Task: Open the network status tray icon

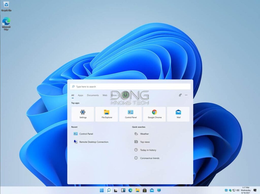Action: [234, 190]
